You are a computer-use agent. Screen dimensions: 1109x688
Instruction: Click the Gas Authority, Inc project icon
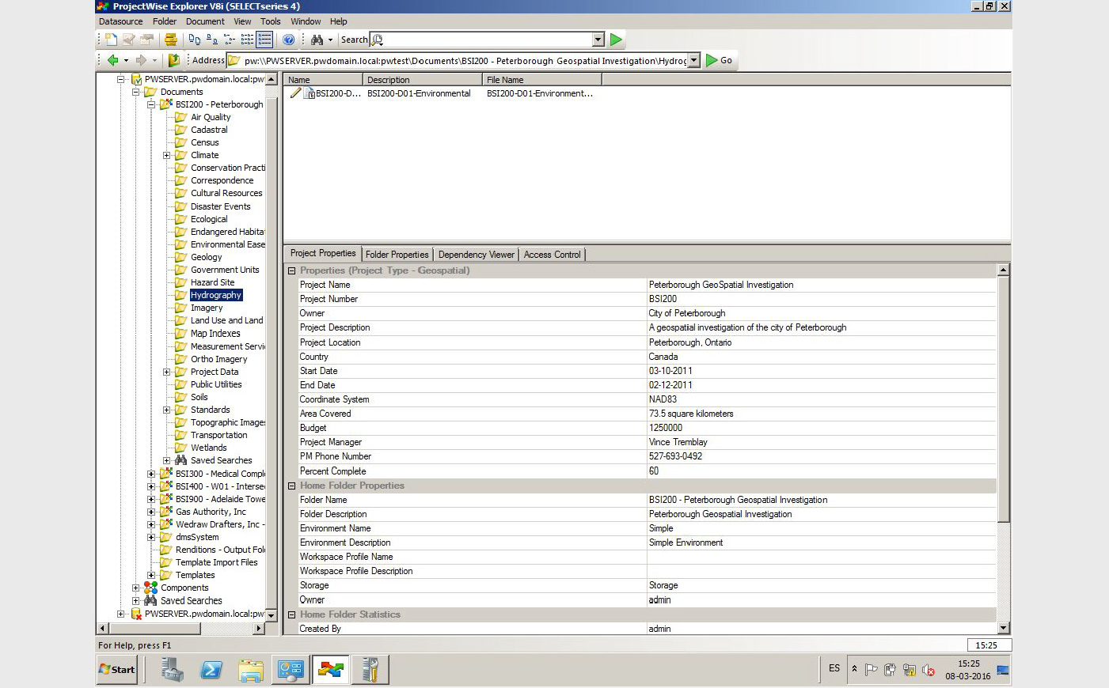[x=166, y=512]
